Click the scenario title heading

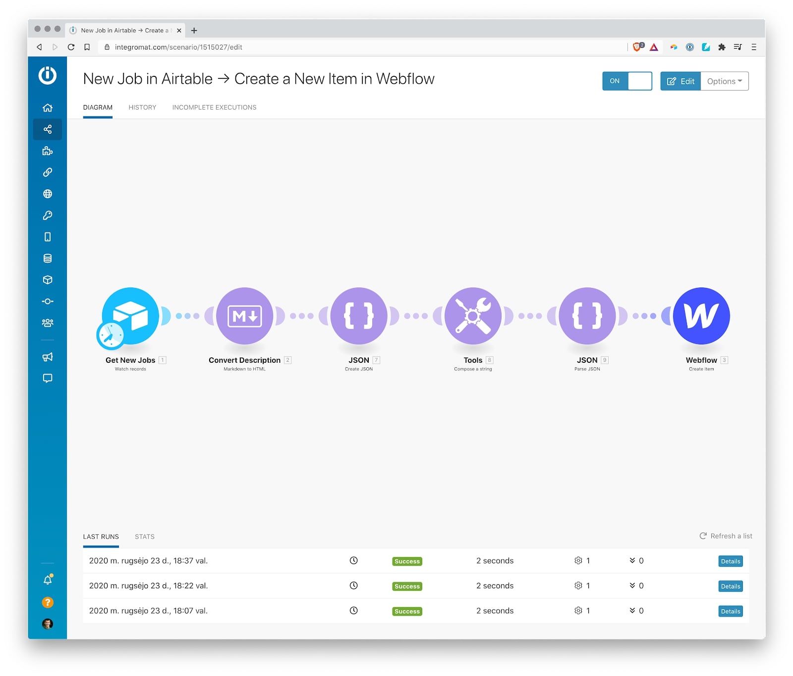(x=259, y=79)
